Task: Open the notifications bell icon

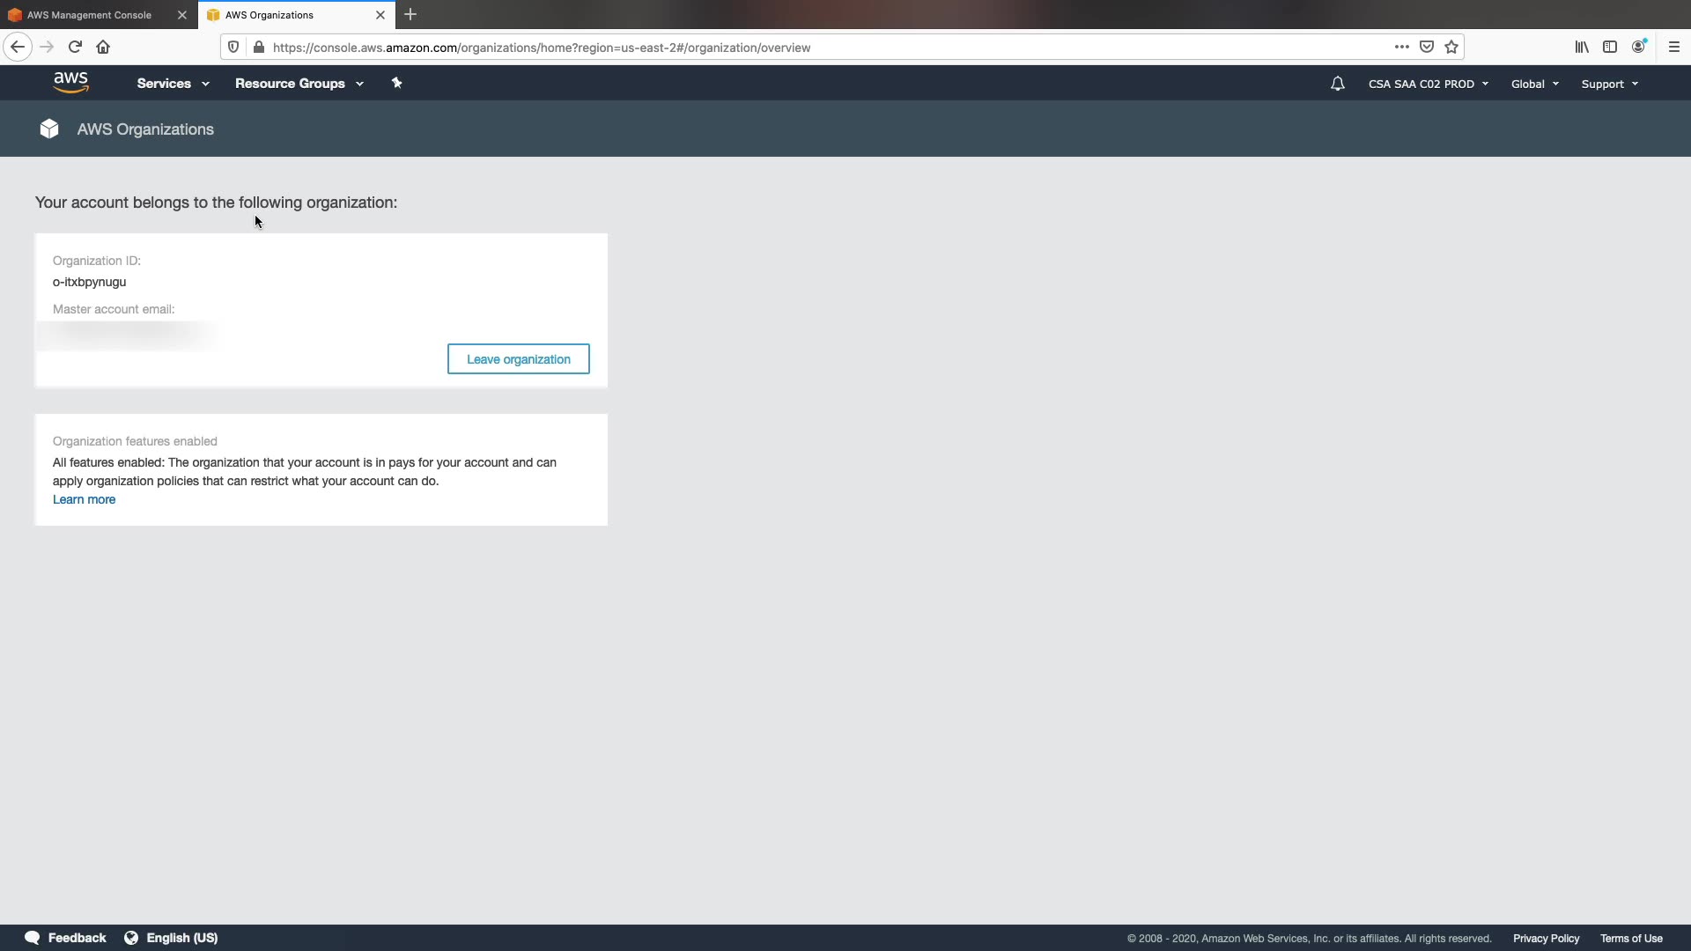Action: coord(1337,84)
